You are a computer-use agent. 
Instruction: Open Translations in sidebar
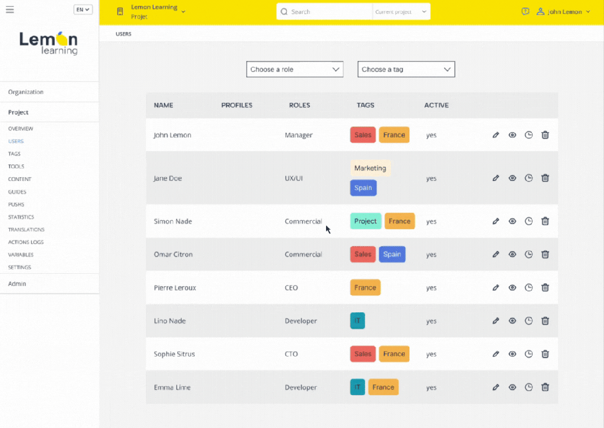pyautogui.click(x=26, y=230)
